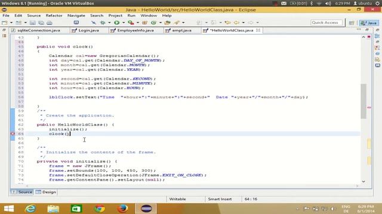The image size is (382, 214).
Task: Click the Save icon in toolbar
Action: (33, 23)
